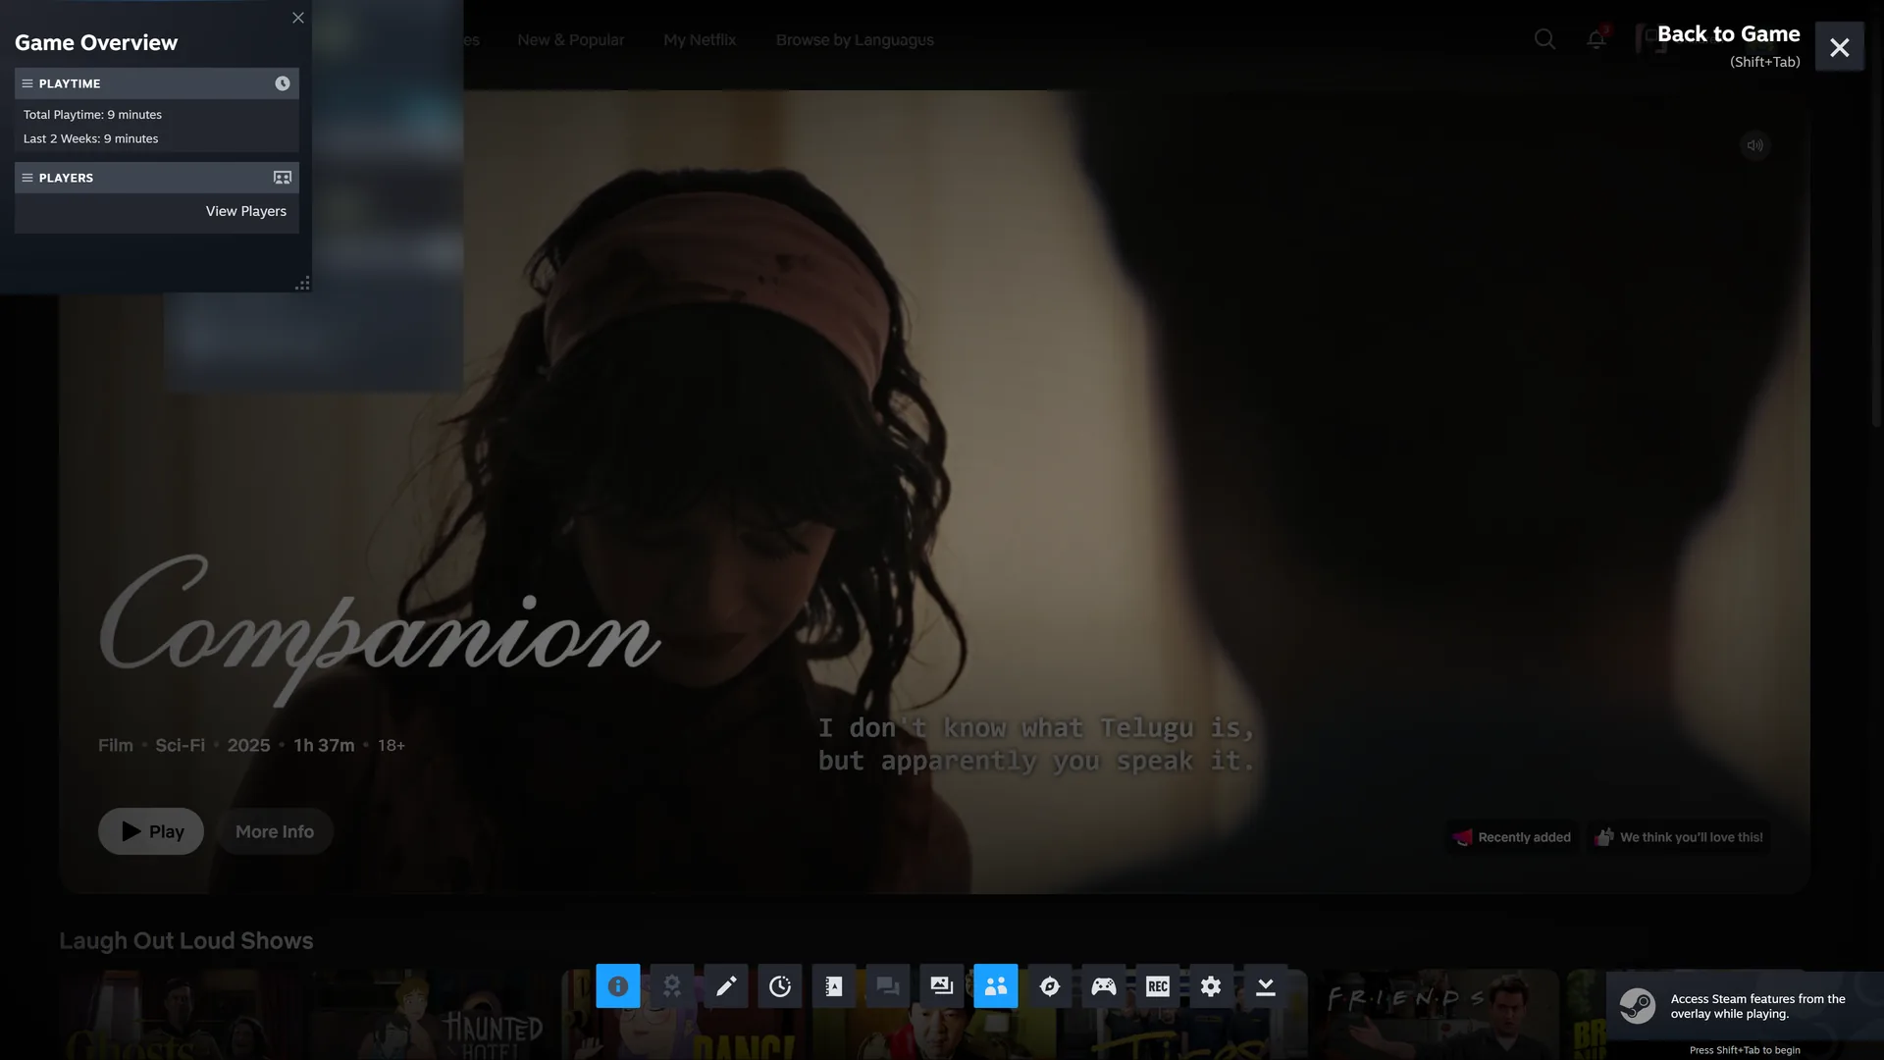Open the REC game recording icon
This screenshot has width=1884, height=1060.
1158,986
